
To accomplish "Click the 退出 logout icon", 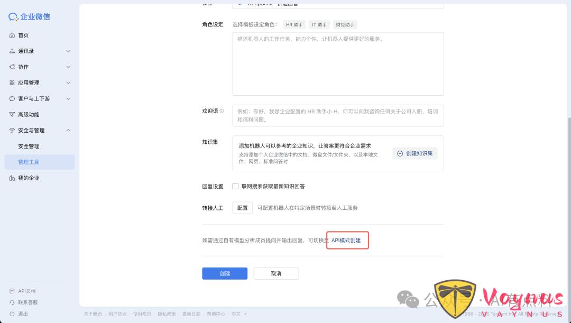I will (13, 313).
